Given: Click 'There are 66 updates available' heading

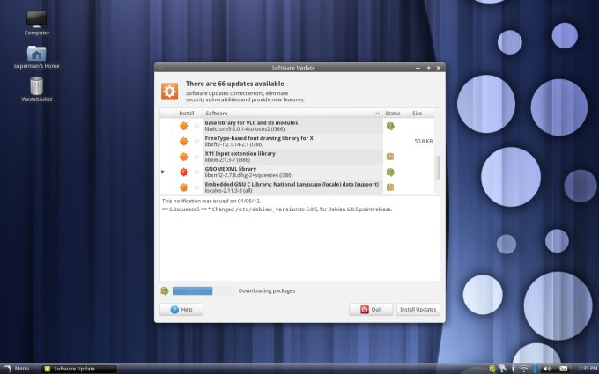Looking at the screenshot, I should [x=235, y=84].
